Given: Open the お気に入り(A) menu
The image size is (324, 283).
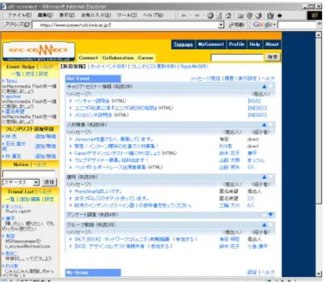Looking at the screenshot, I should tap(96, 15).
